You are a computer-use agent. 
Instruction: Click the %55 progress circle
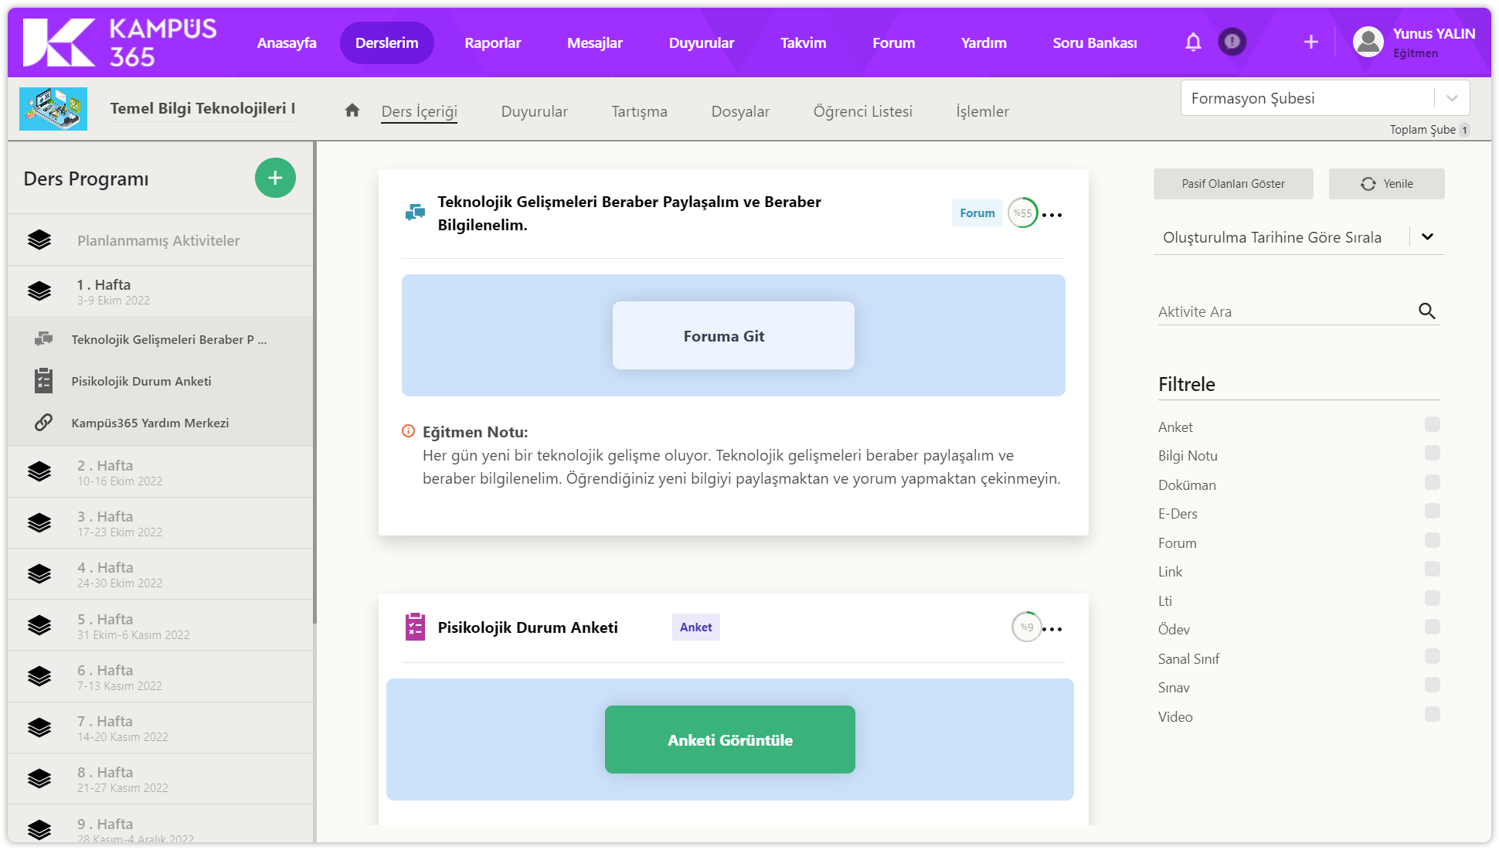[1022, 213]
